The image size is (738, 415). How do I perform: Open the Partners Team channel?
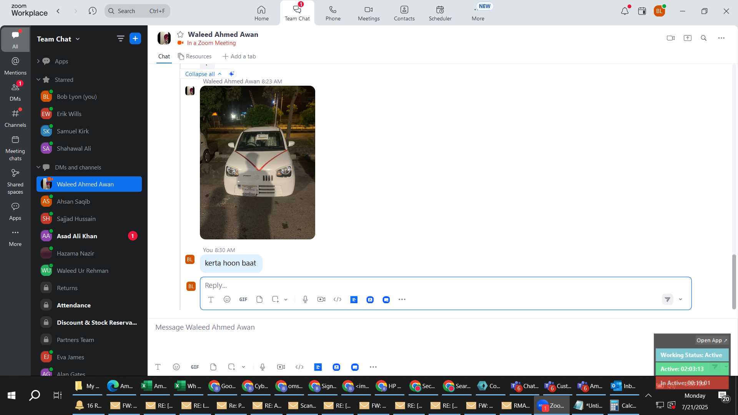(x=89, y=340)
